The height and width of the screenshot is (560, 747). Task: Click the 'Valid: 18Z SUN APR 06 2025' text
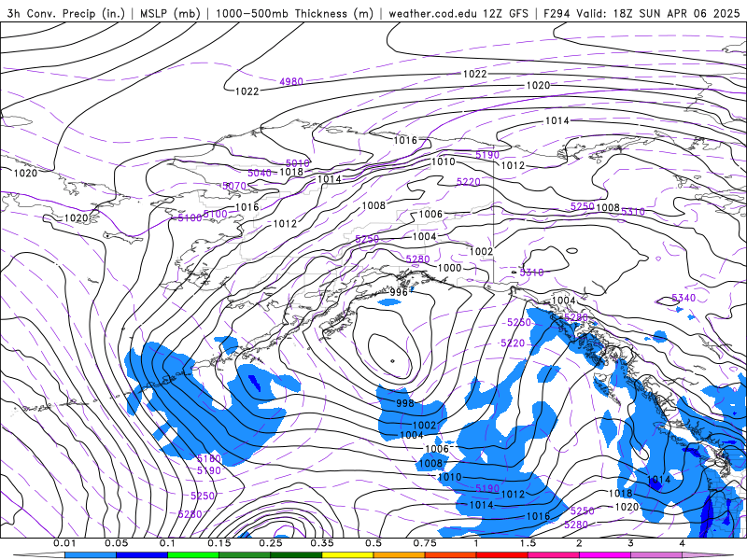coord(658,13)
